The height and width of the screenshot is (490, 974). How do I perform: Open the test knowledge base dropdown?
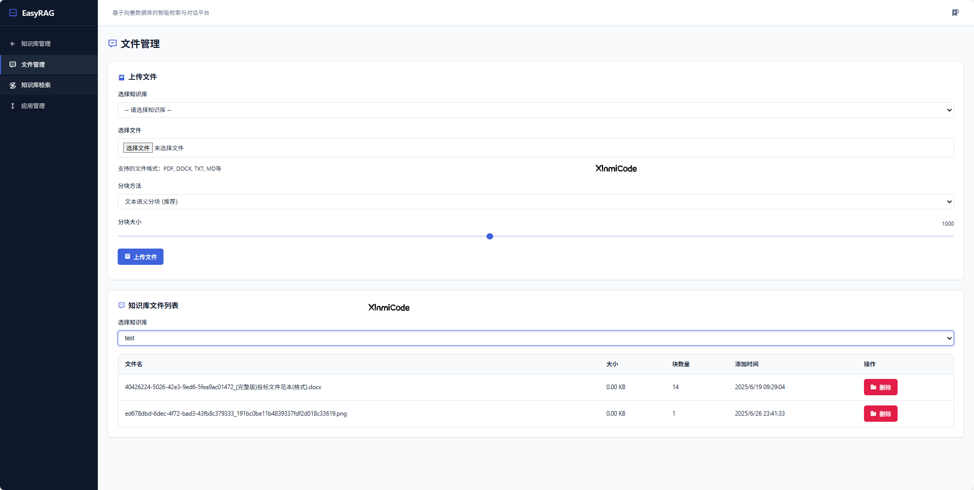535,338
